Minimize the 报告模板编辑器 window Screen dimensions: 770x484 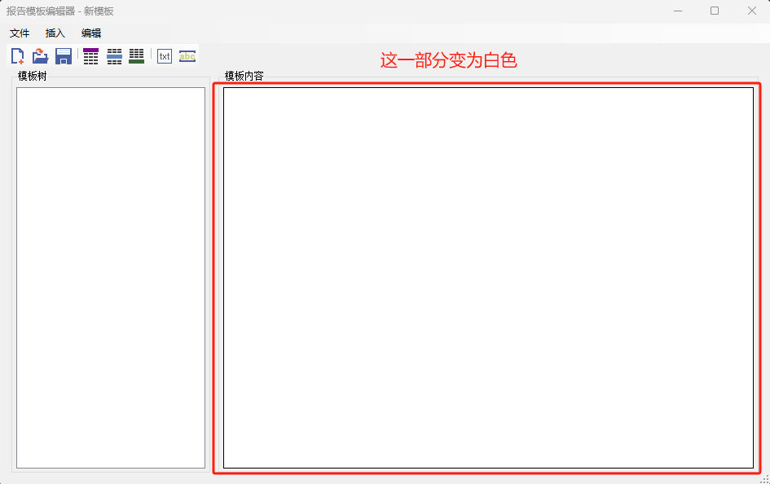678,11
